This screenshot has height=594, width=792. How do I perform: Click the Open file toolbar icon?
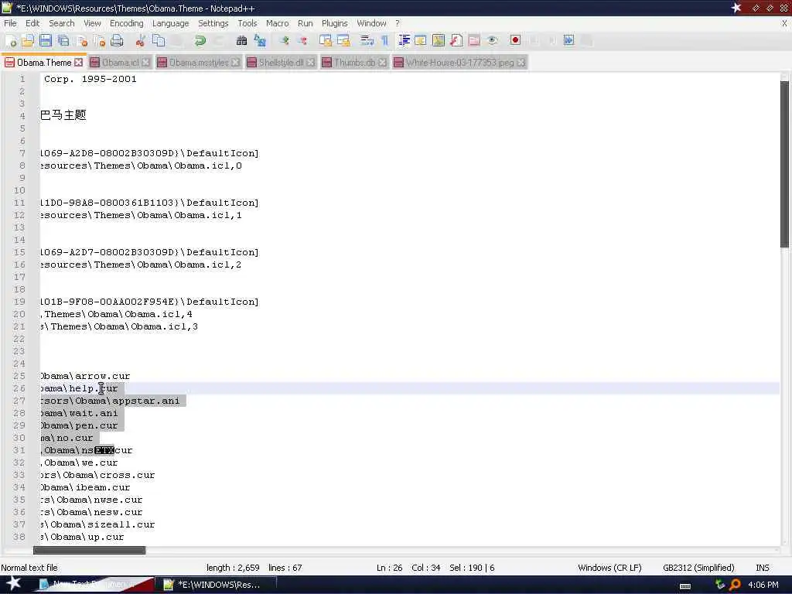tap(29, 41)
